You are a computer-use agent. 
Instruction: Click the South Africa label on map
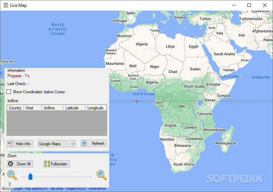coord(183,164)
